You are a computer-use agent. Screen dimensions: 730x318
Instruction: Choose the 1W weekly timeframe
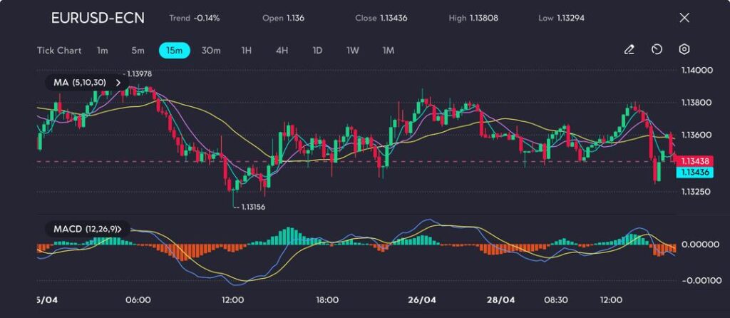(353, 51)
